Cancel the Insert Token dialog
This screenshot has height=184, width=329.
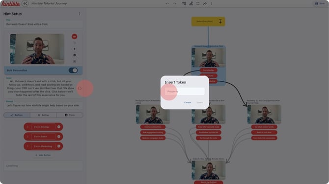click(x=188, y=102)
